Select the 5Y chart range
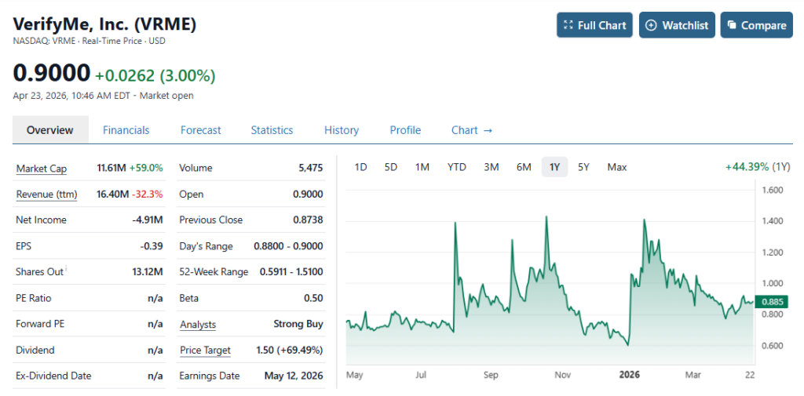Screen dimensions: 804x396 click(x=583, y=167)
